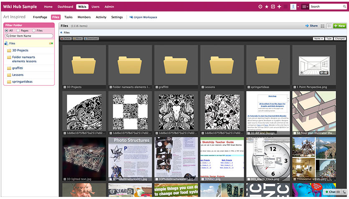Select the Files radio button filter
The image size is (349, 199).
(34, 30)
